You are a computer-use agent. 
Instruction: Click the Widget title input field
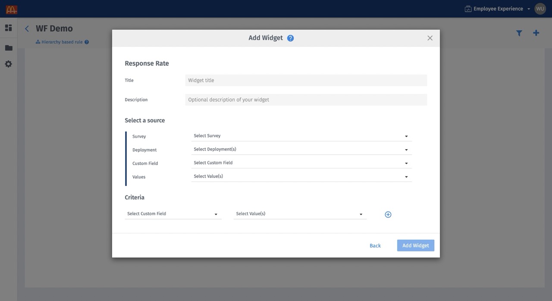click(306, 80)
